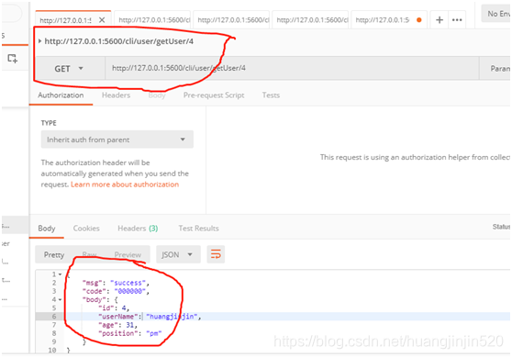Open the No Environment dropdown
This screenshot has height=358, width=512.
(496, 14)
